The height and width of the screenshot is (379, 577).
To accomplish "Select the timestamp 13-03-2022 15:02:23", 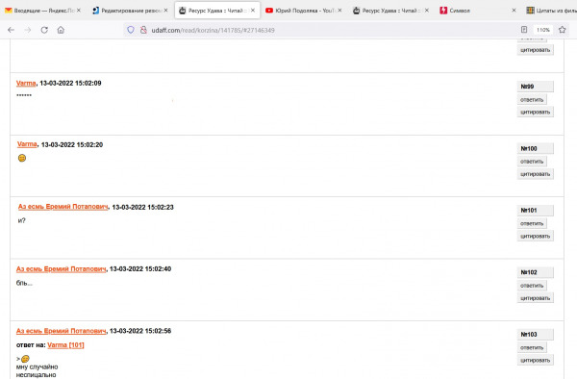I will pyautogui.click(x=142, y=207).
